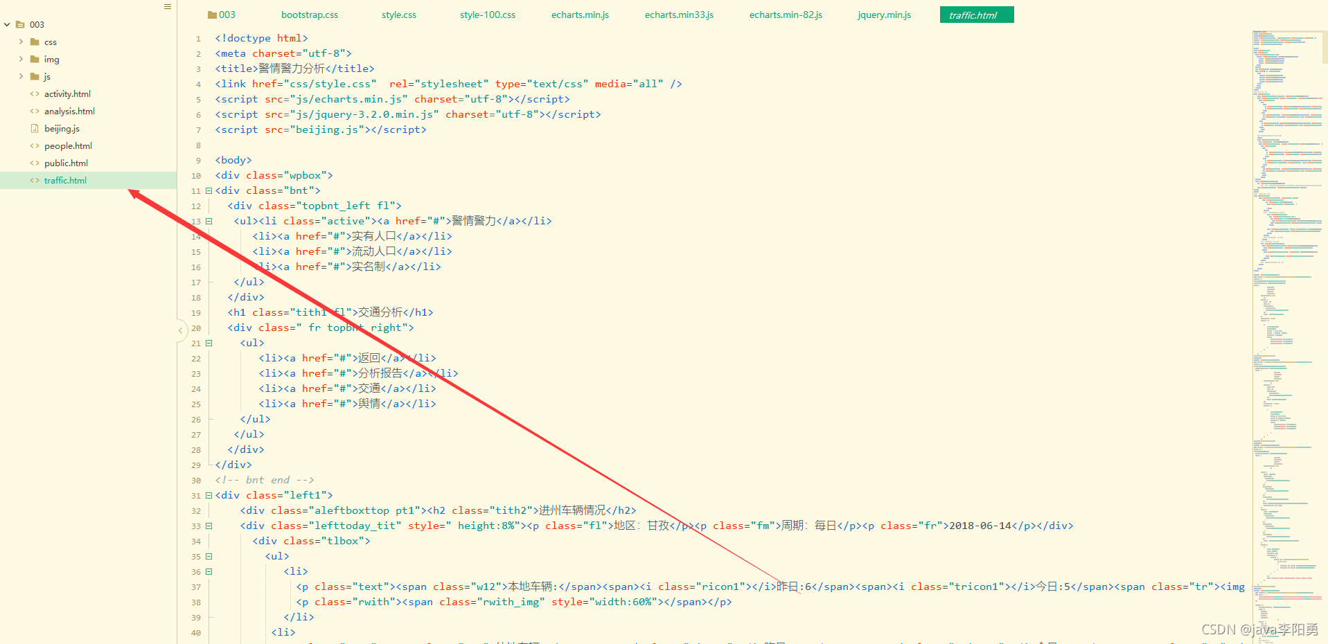Collapse the sidebar with the left arrow handle
This screenshot has height=644, width=1328.
pyautogui.click(x=182, y=330)
